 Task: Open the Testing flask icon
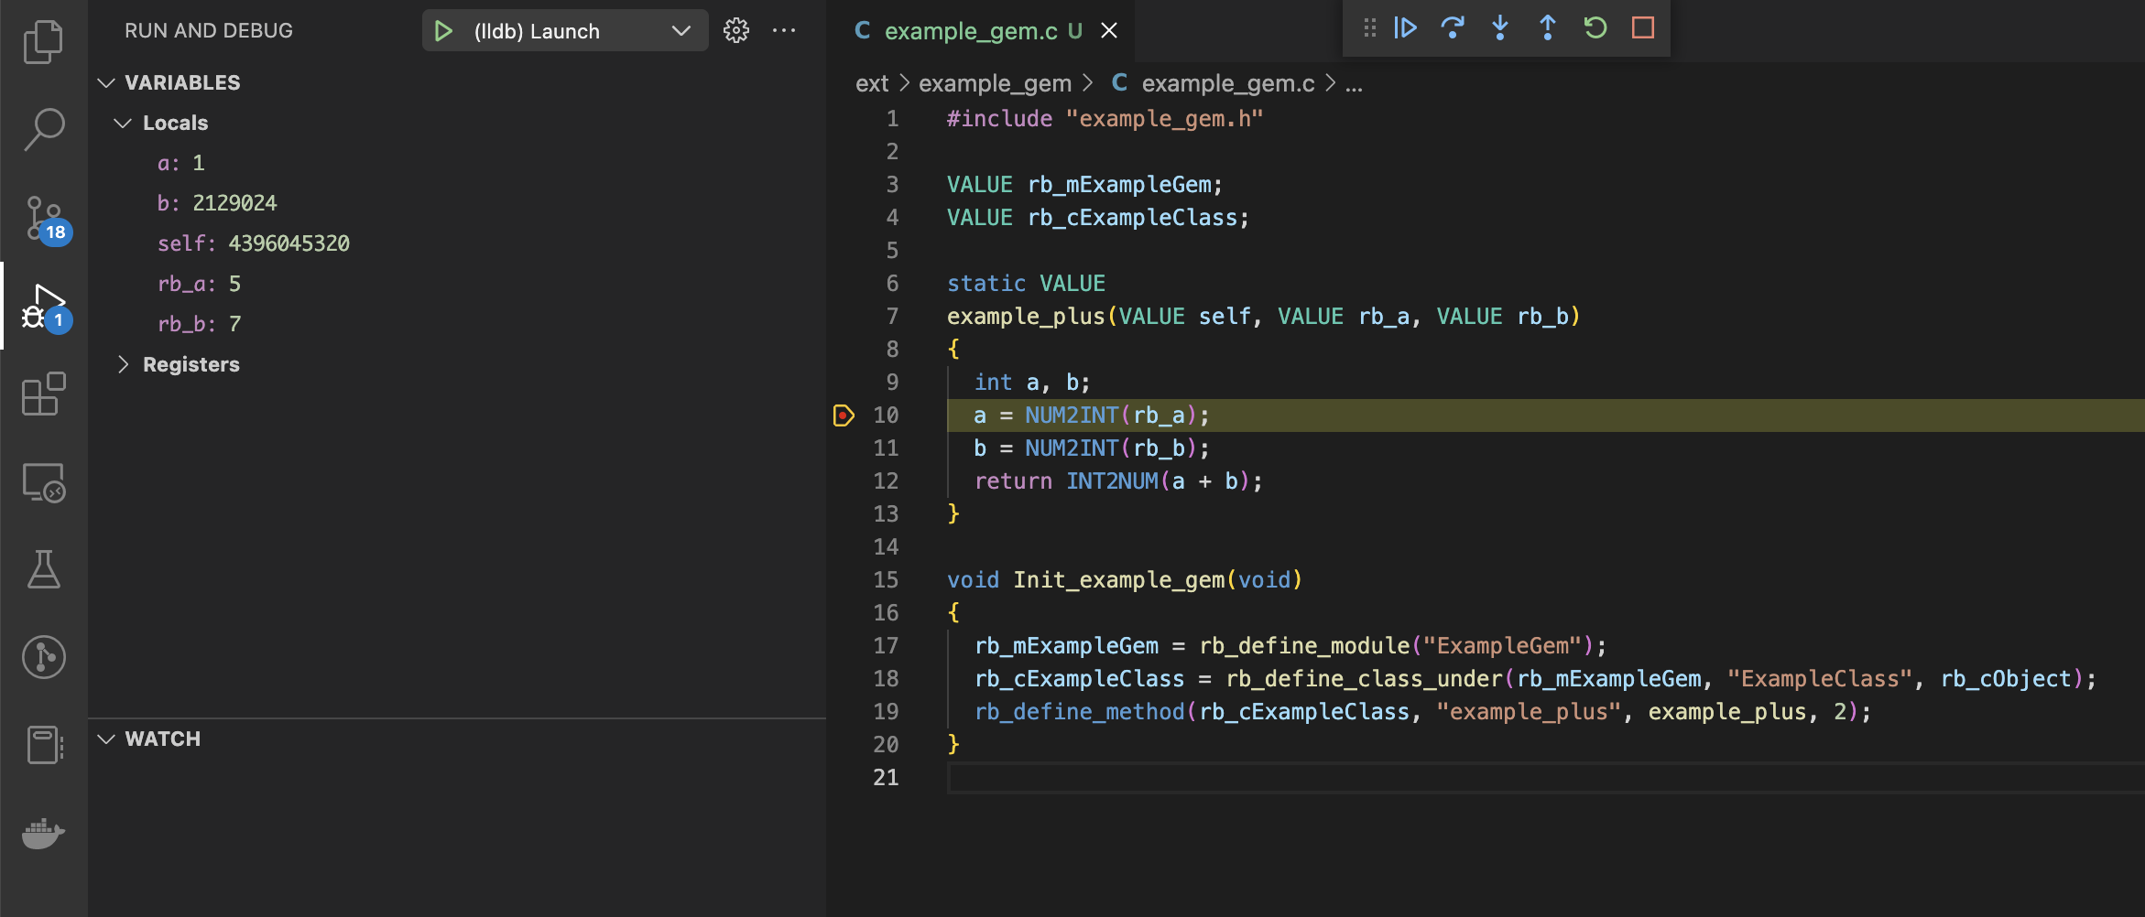(43, 569)
